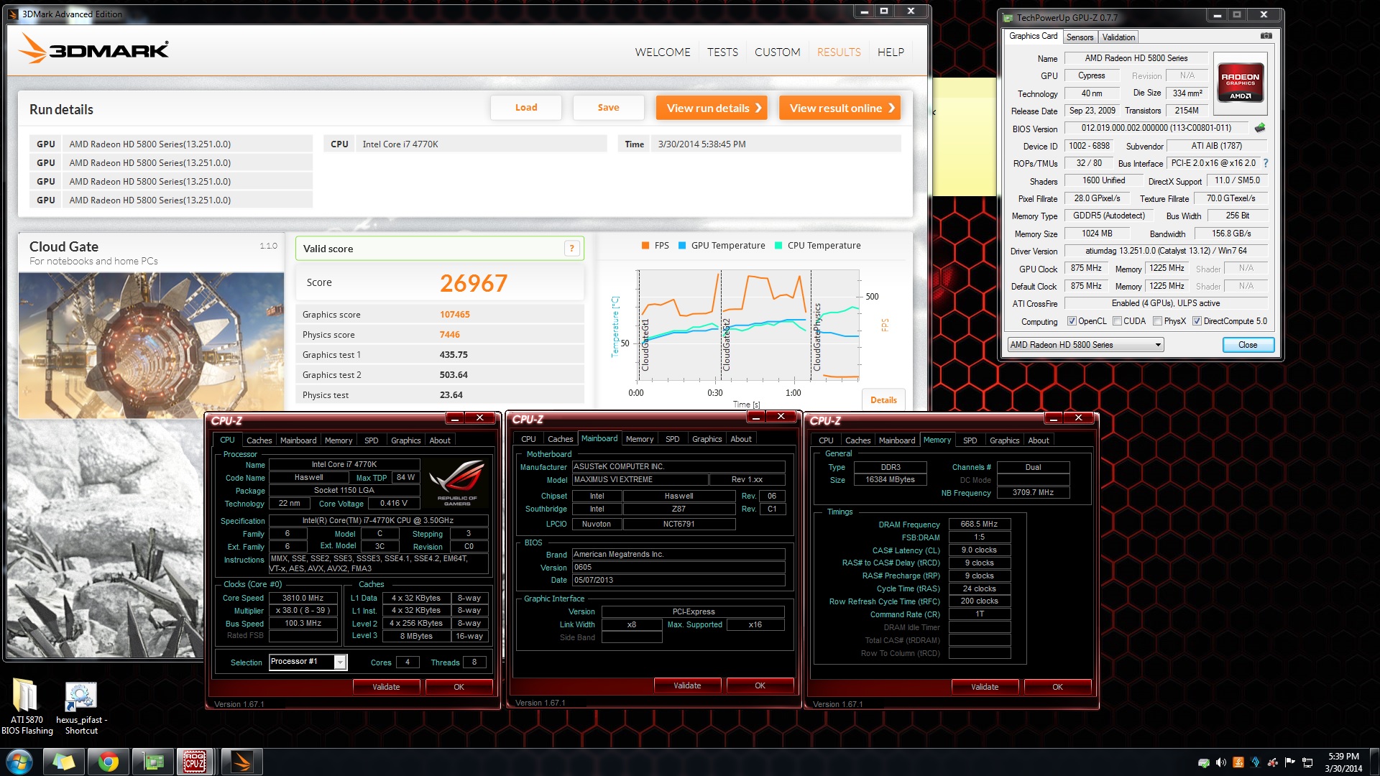
Task: Click the 3DMark taskbar icon
Action: coord(242,762)
